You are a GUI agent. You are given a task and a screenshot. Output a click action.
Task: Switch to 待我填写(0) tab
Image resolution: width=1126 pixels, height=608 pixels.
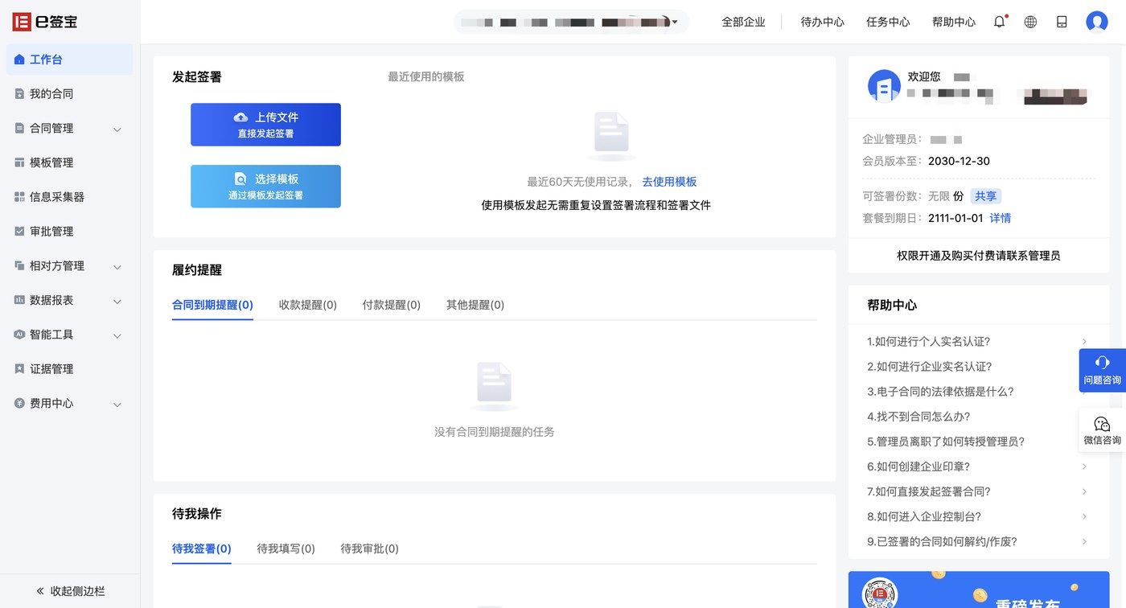coord(286,548)
